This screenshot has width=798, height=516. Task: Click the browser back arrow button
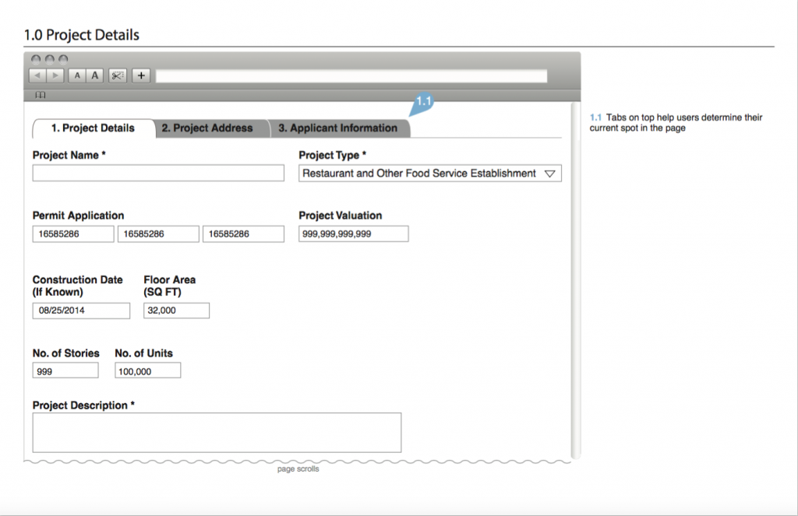pos(37,75)
